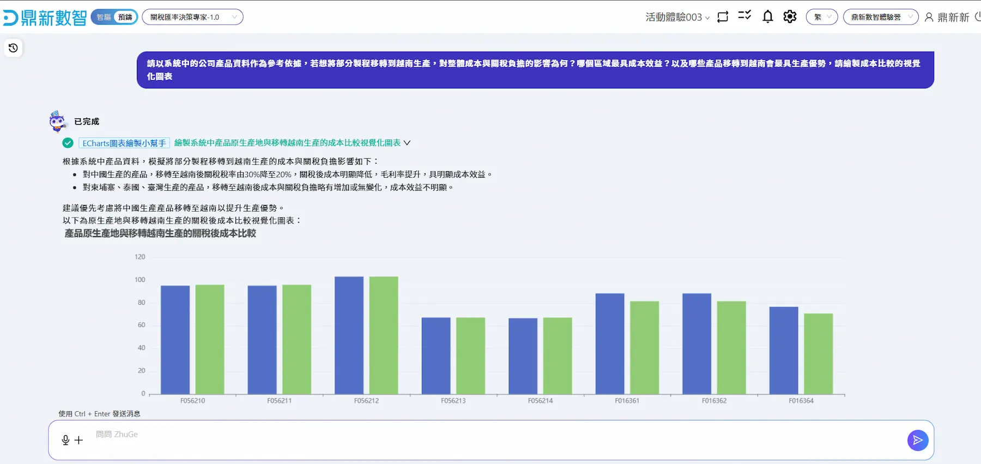Switch toggle to 預鑄 mode
The height and width of the screenshot is (464, 981).
125,17
